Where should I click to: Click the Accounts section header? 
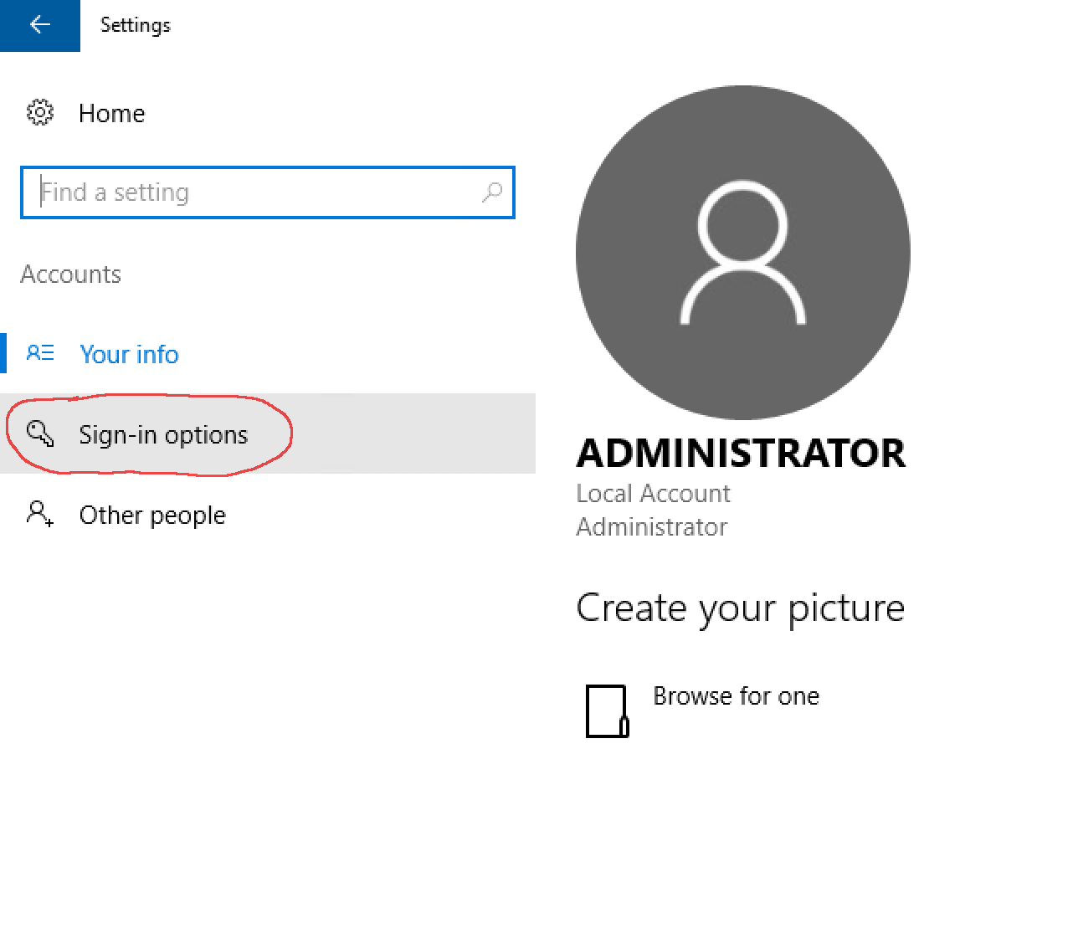coord(71,274)
